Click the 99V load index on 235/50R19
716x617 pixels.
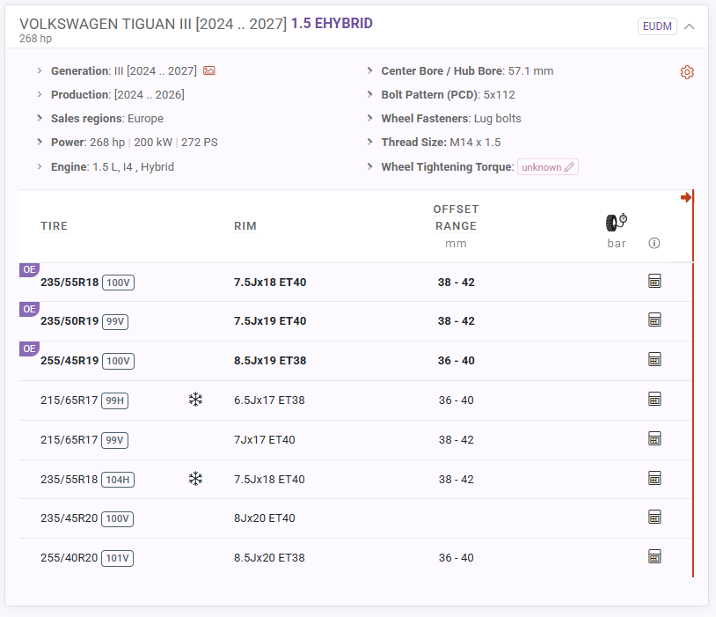coord(115,321)
